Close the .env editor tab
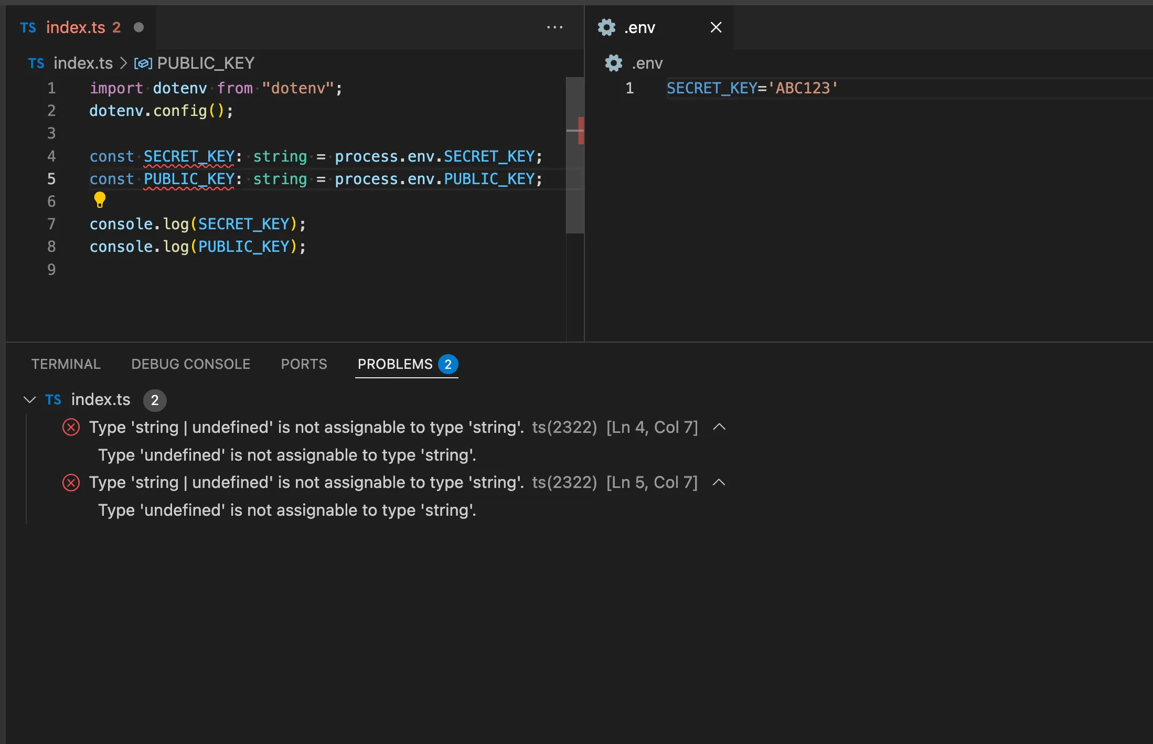The image size is (1153, 744). tap(716, 27)
